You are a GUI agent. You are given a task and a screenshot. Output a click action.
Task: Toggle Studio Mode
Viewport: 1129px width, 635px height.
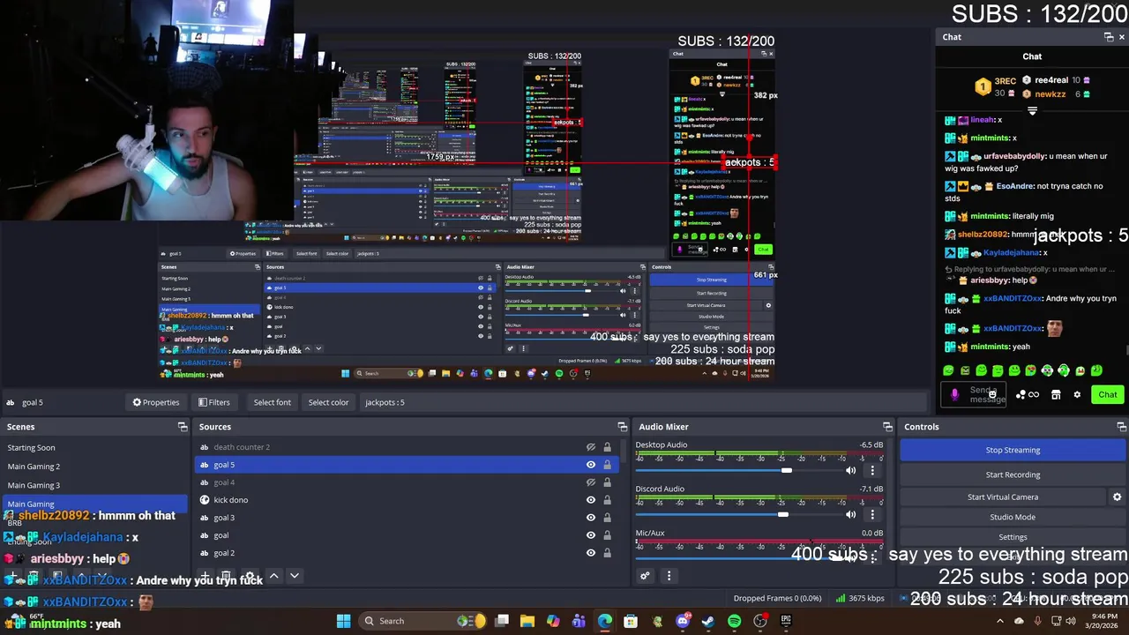tap(1013, 517)
